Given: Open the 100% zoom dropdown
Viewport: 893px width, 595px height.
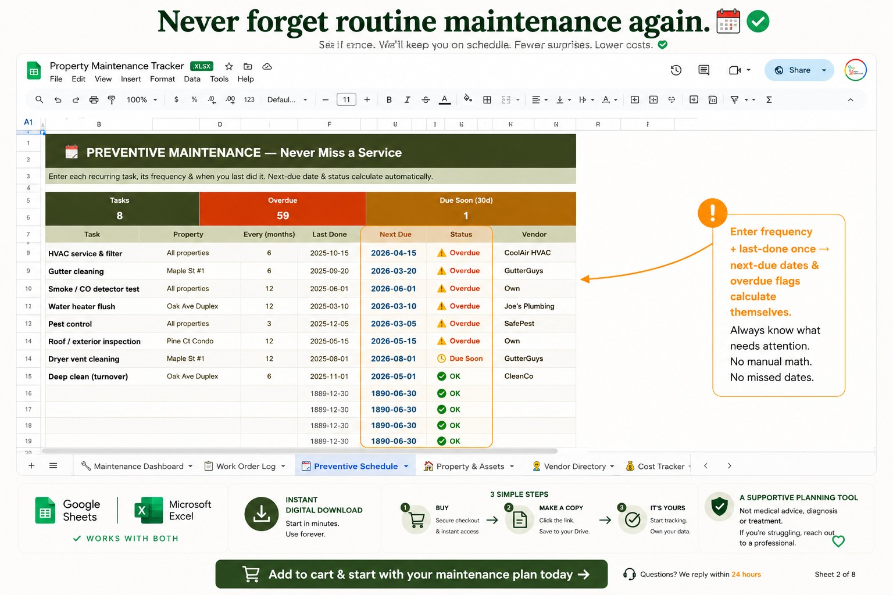Looking at the screenshot, I should [x=142, y=100].
